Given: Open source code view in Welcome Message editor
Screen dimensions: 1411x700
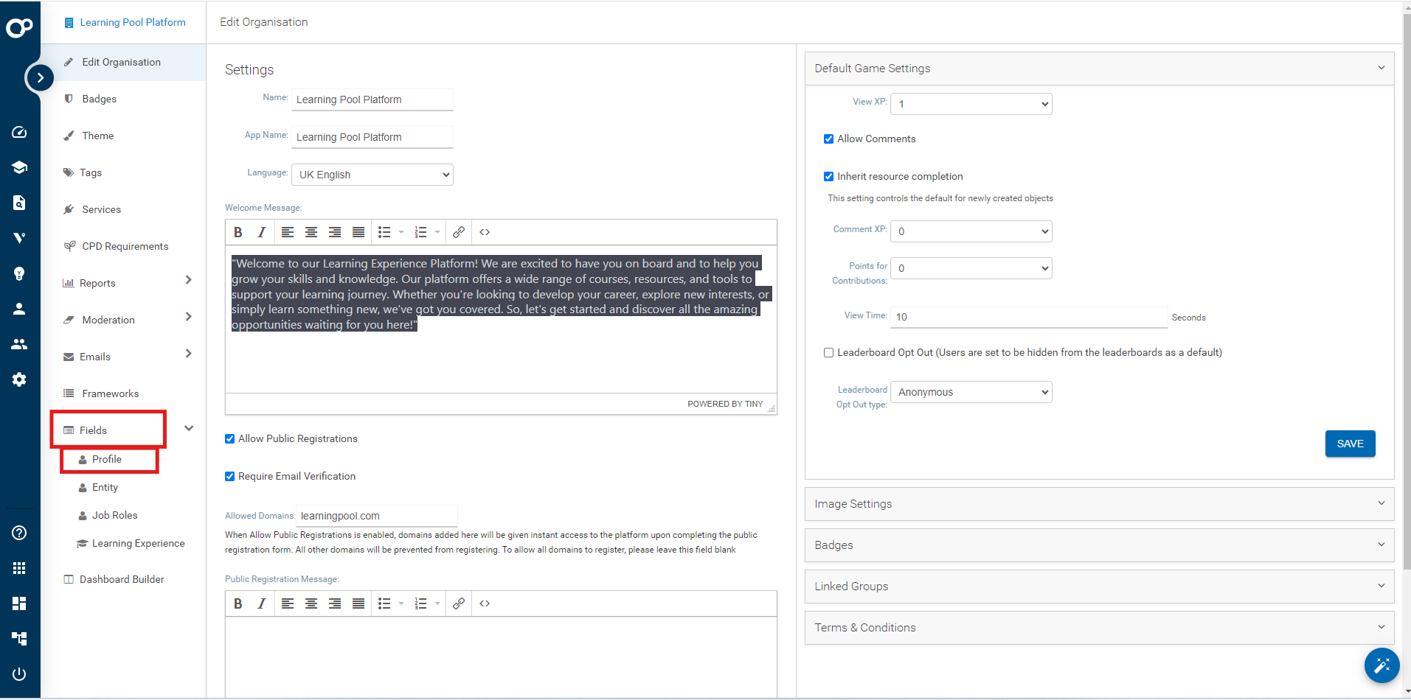Looking at the screenshot, I should pos(485,232).
